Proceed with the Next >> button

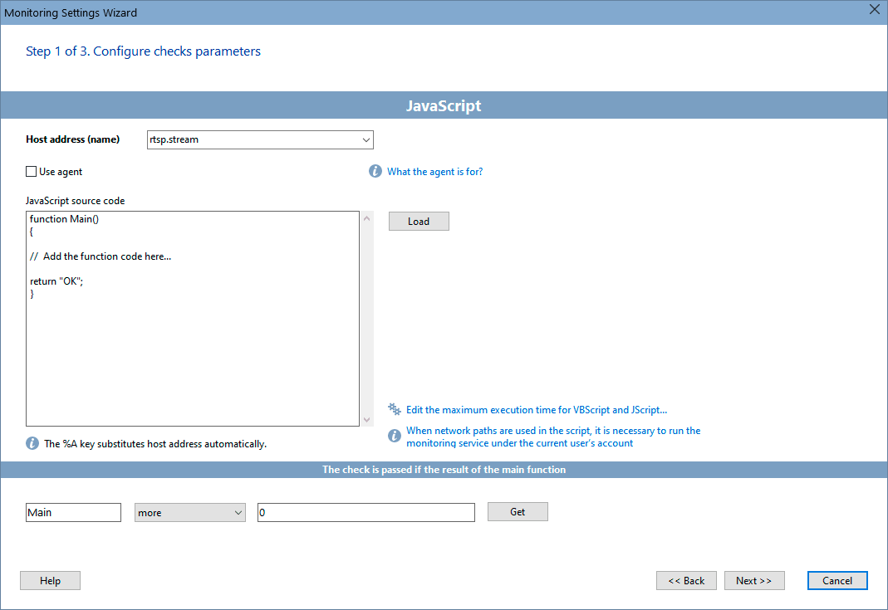pyautogui.click(x=753, y=581)
